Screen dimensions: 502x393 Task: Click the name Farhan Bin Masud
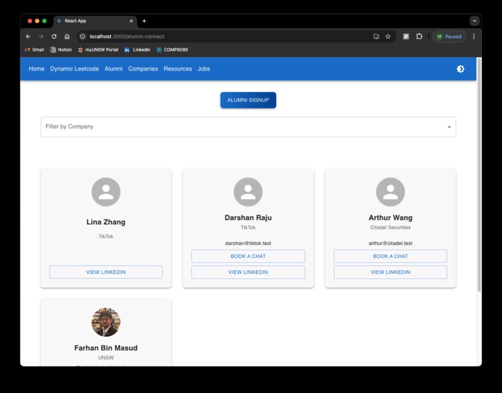point(106,348)
